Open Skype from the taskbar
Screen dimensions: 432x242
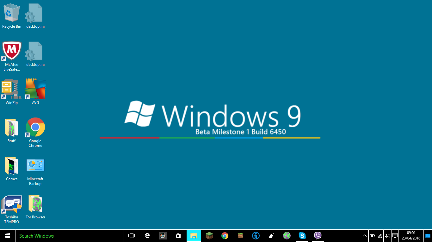coord(302,235)
